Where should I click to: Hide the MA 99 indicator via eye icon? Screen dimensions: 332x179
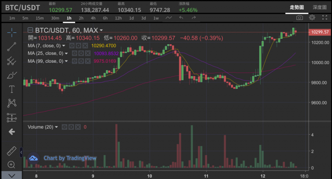pyautogui.click(x=74, y=61)
